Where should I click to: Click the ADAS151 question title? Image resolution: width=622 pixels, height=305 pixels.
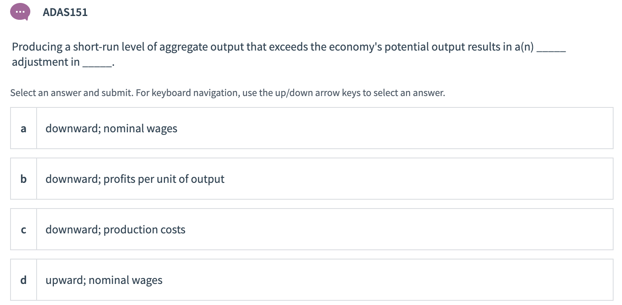[65, 12]
